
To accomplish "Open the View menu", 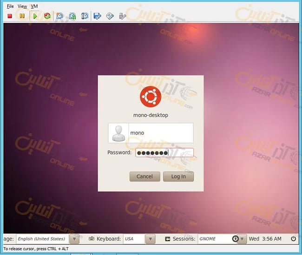I will pyautogui.click(x=22, y=6).
